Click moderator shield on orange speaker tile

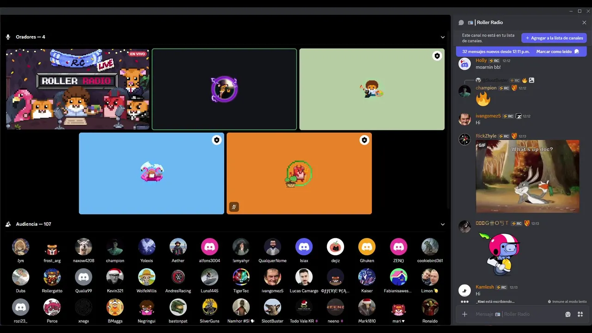click(x=364, y=140)
